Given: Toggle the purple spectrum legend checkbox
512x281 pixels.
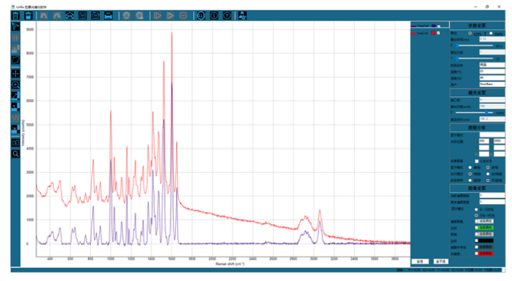Looking at the screenshot, I should (440, 26).
